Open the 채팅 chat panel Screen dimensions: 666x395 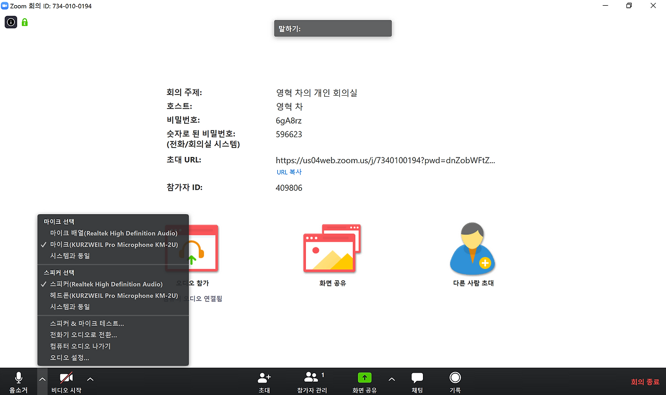417,382
